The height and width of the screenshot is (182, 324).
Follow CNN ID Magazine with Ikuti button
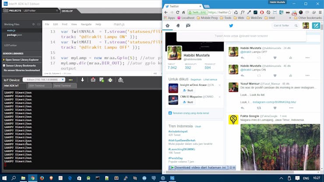[x=188, y=102]
